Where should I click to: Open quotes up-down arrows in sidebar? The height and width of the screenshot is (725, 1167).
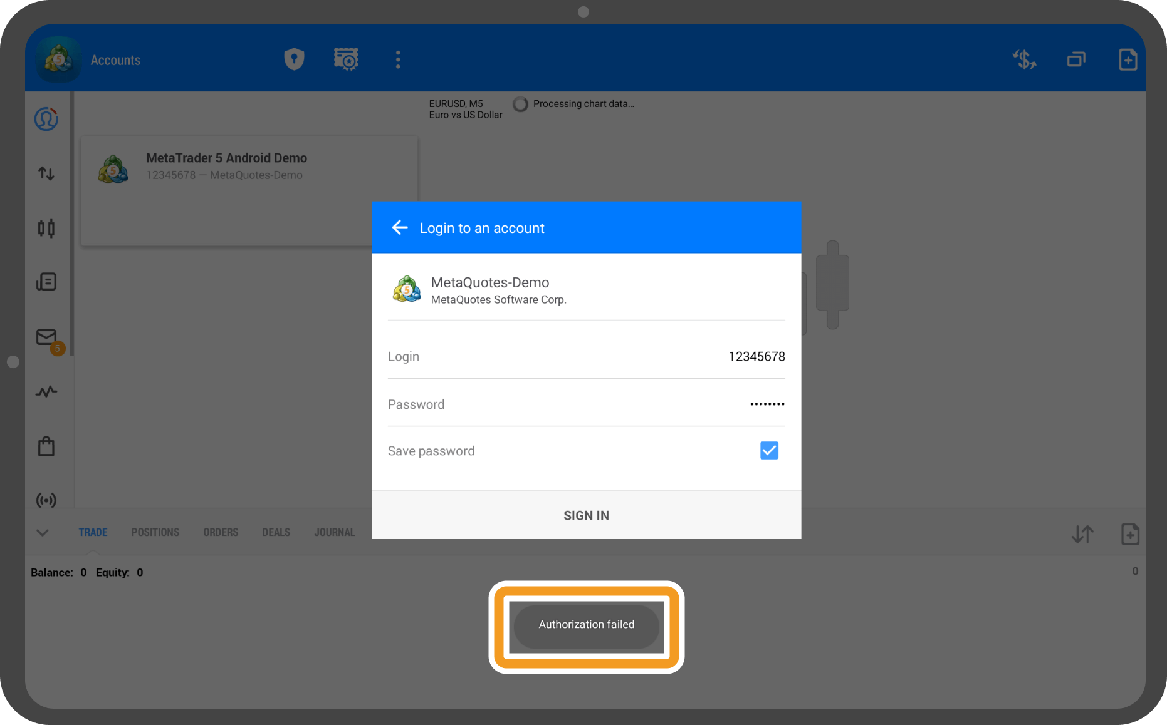click(x=46, y=173)
